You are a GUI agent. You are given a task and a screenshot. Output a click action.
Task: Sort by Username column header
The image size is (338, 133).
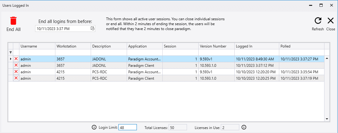pos(37,46)
